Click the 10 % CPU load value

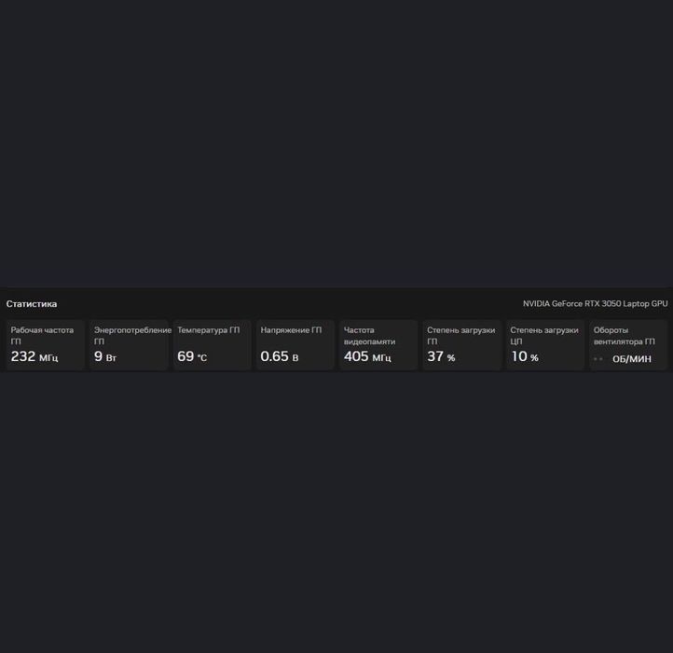(524, 357)
